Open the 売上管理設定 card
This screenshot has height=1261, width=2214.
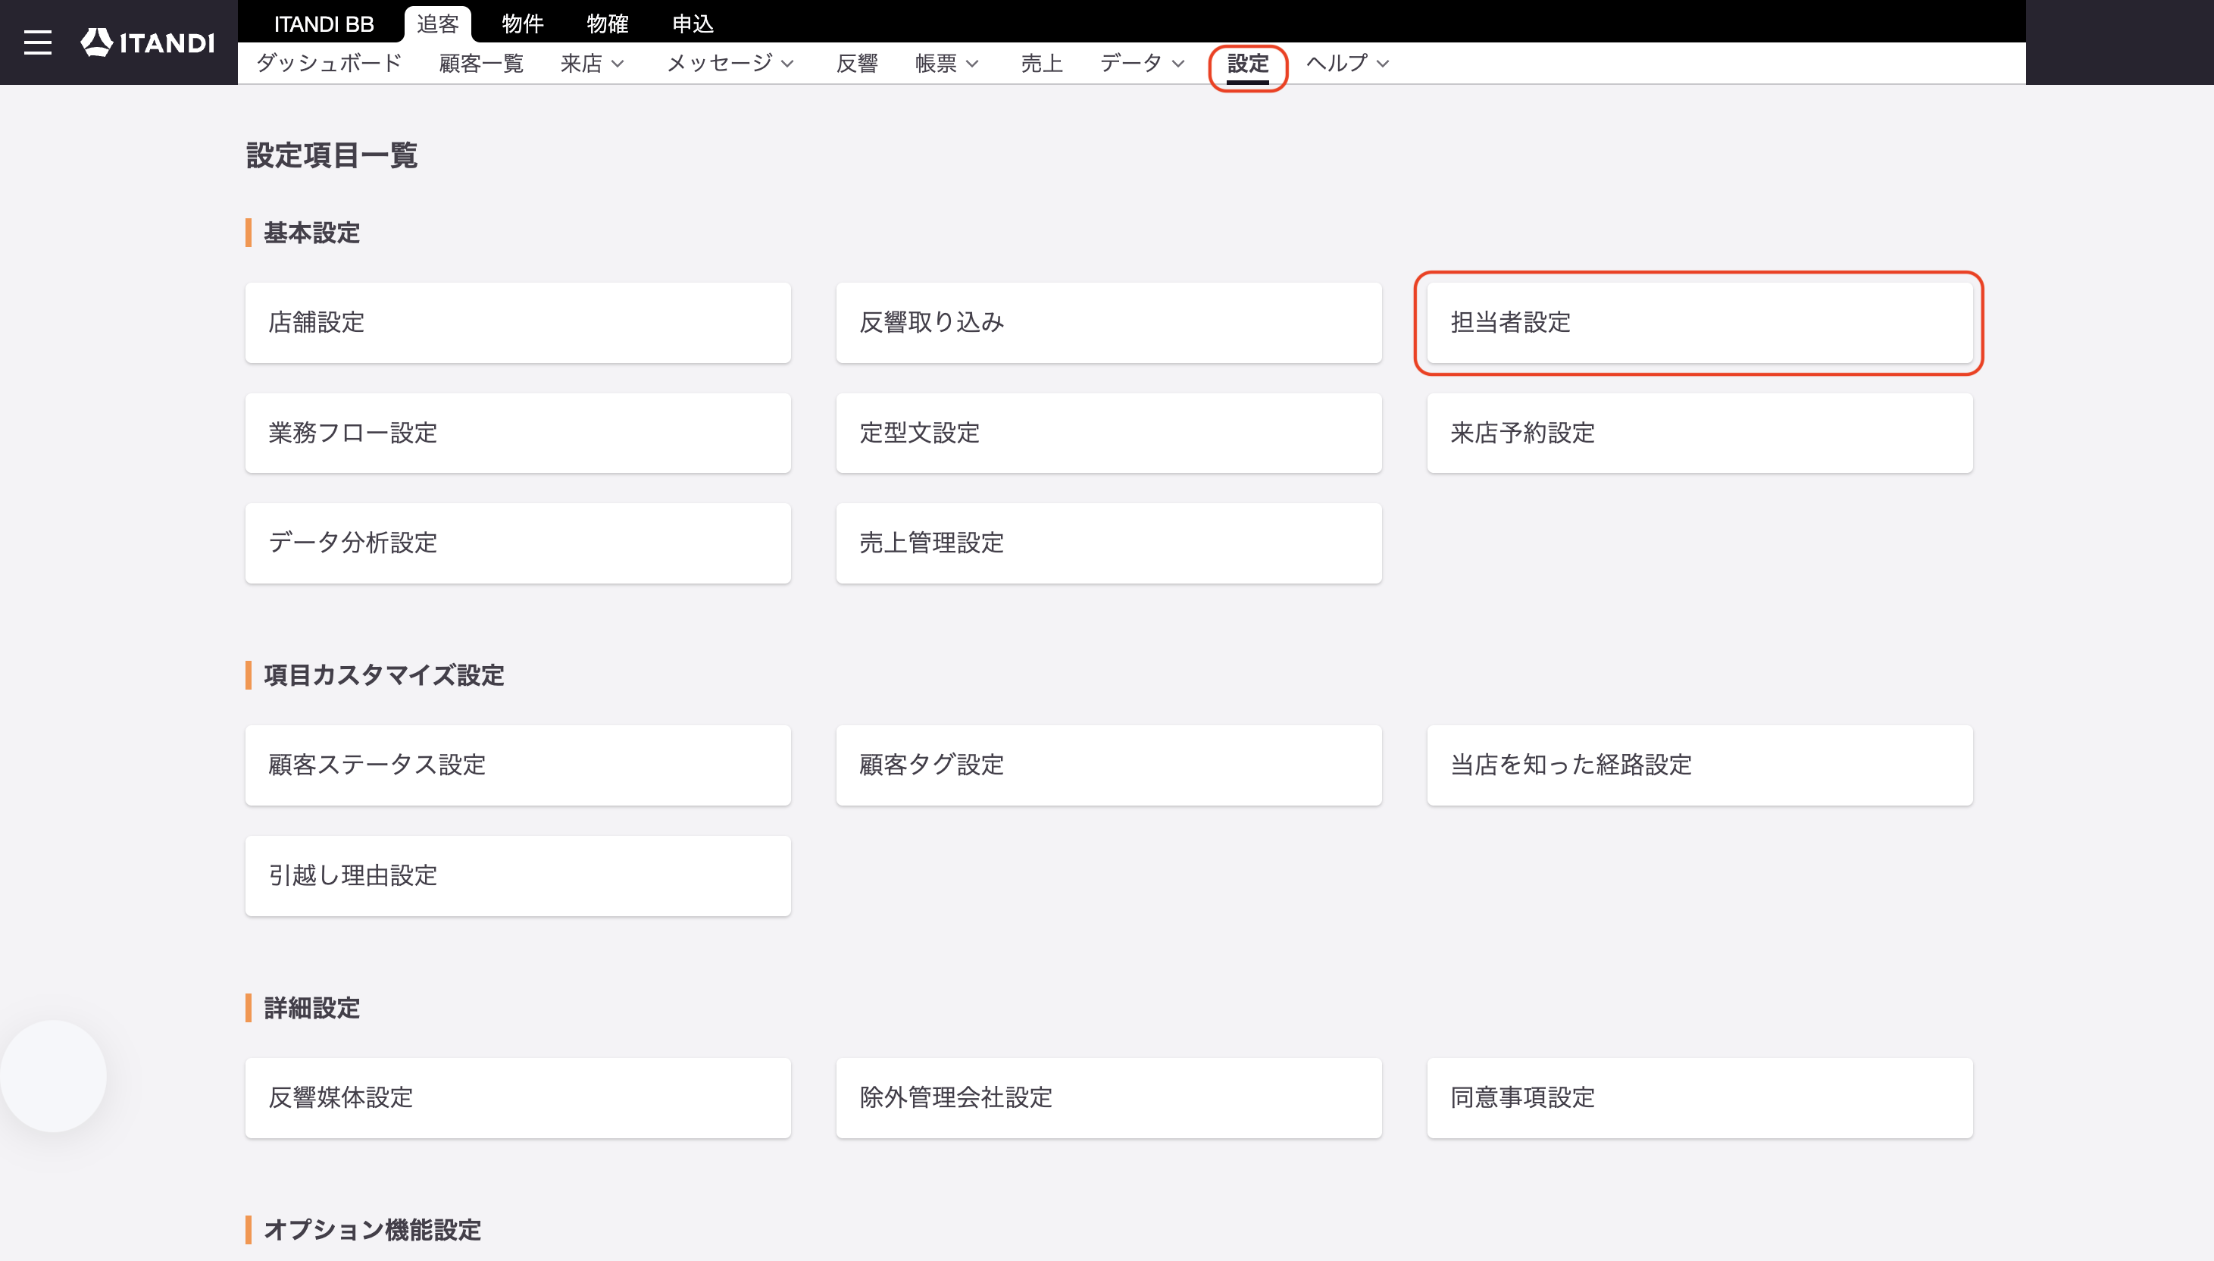point(1109,543)
